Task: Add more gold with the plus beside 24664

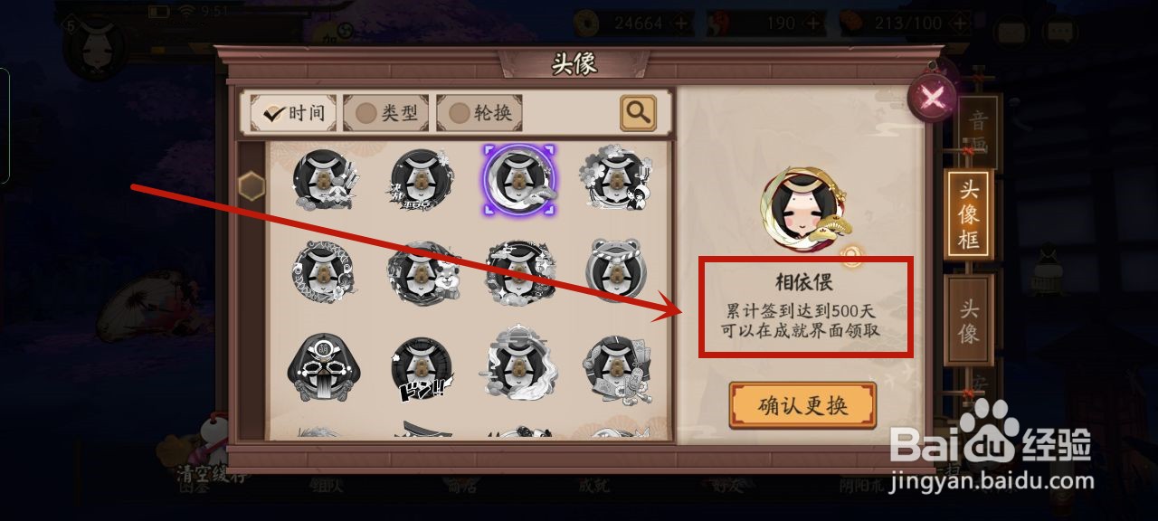Action: click(681, 24)
